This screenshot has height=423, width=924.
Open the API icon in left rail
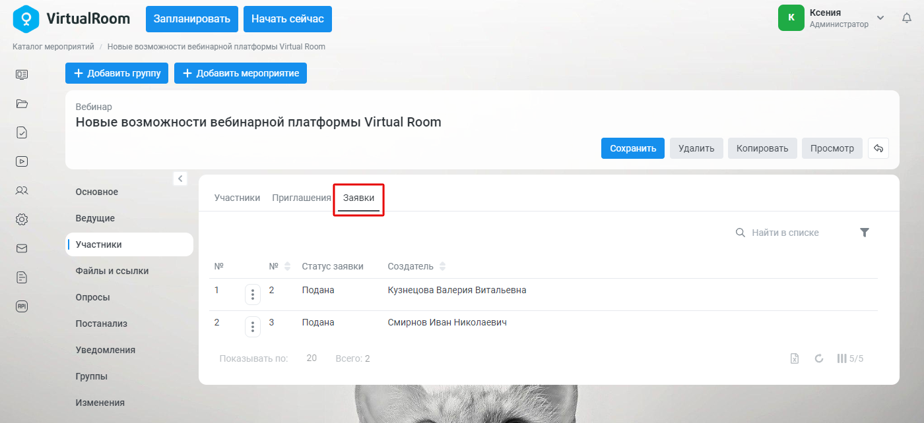pyautogui.click(x=22, y=306)
